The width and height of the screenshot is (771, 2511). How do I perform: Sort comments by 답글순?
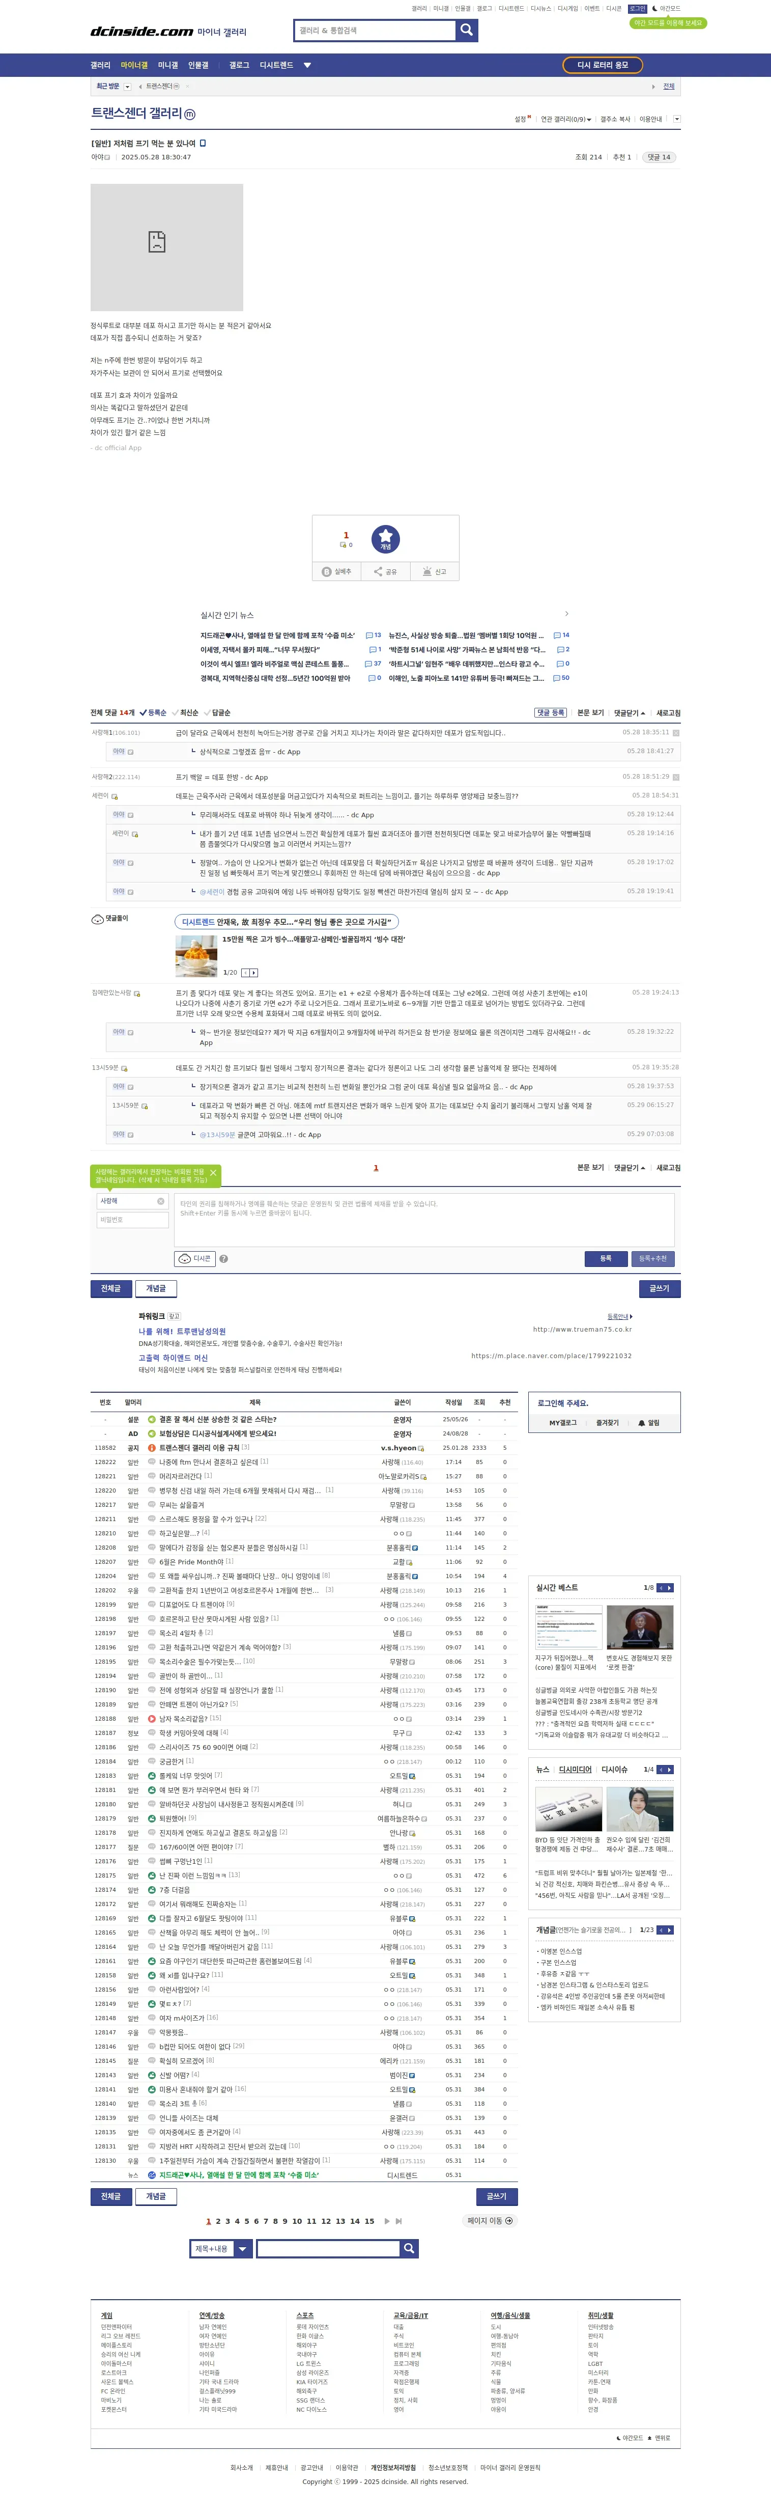[218, 712]
